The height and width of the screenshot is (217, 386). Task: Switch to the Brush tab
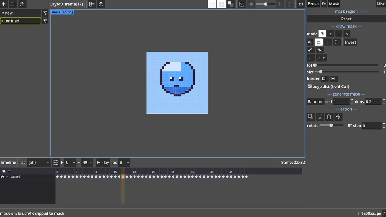pyautogui.click(x=313, y=4)
